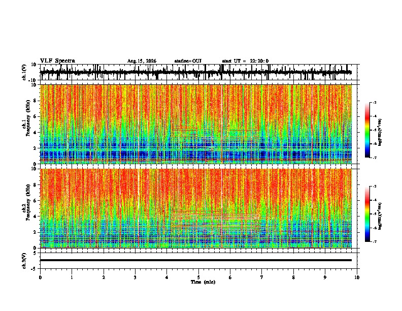Click the Time (min) axis title
The width and height of the screenshot is (402, 311).
tap(203, 282)
